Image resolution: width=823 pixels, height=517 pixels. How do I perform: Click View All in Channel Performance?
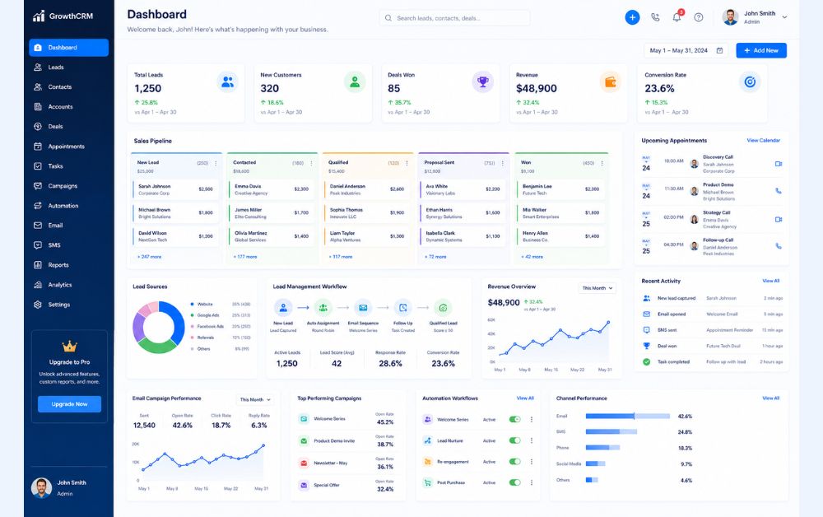(x=770, y=398)
